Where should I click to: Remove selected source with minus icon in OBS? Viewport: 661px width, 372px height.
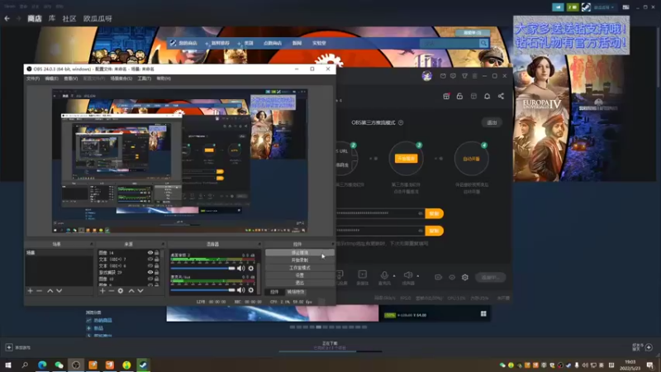click(112, 291)
